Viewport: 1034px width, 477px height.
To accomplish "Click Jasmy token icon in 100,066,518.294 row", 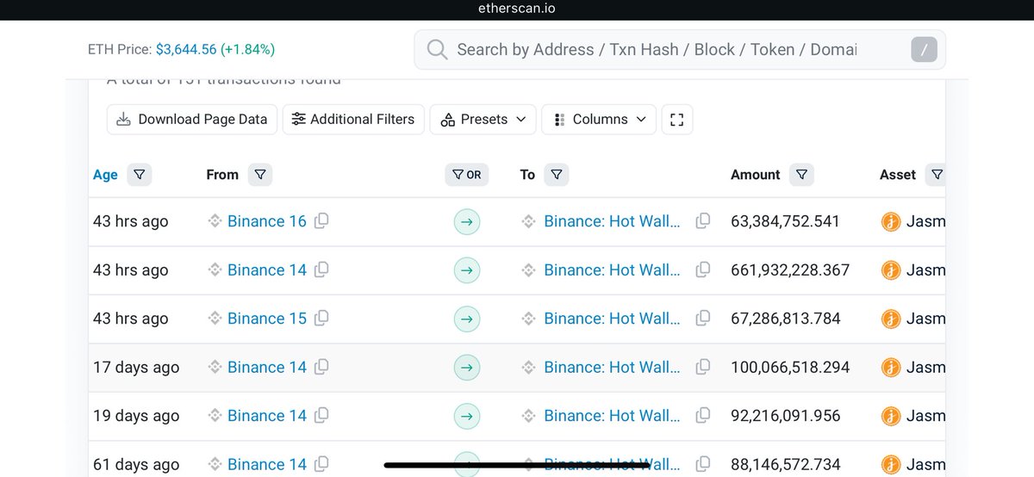I will click(x=891, y=368).
